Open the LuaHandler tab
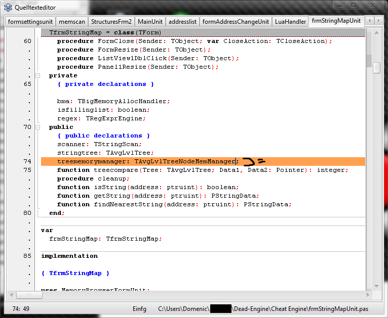388x318 pixels. point(290,22)
